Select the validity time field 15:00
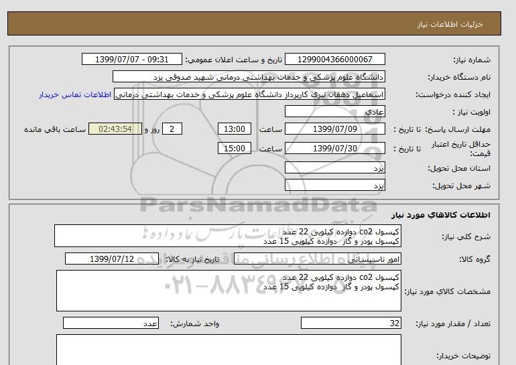 (x=235, y=148)
